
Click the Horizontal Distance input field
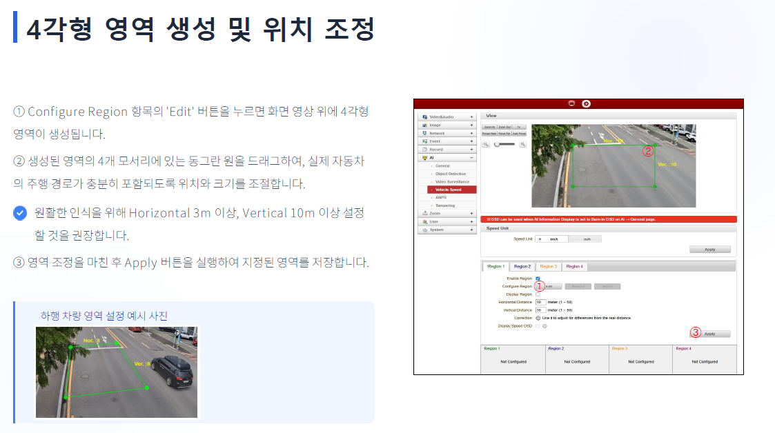[x=540, y=302]
